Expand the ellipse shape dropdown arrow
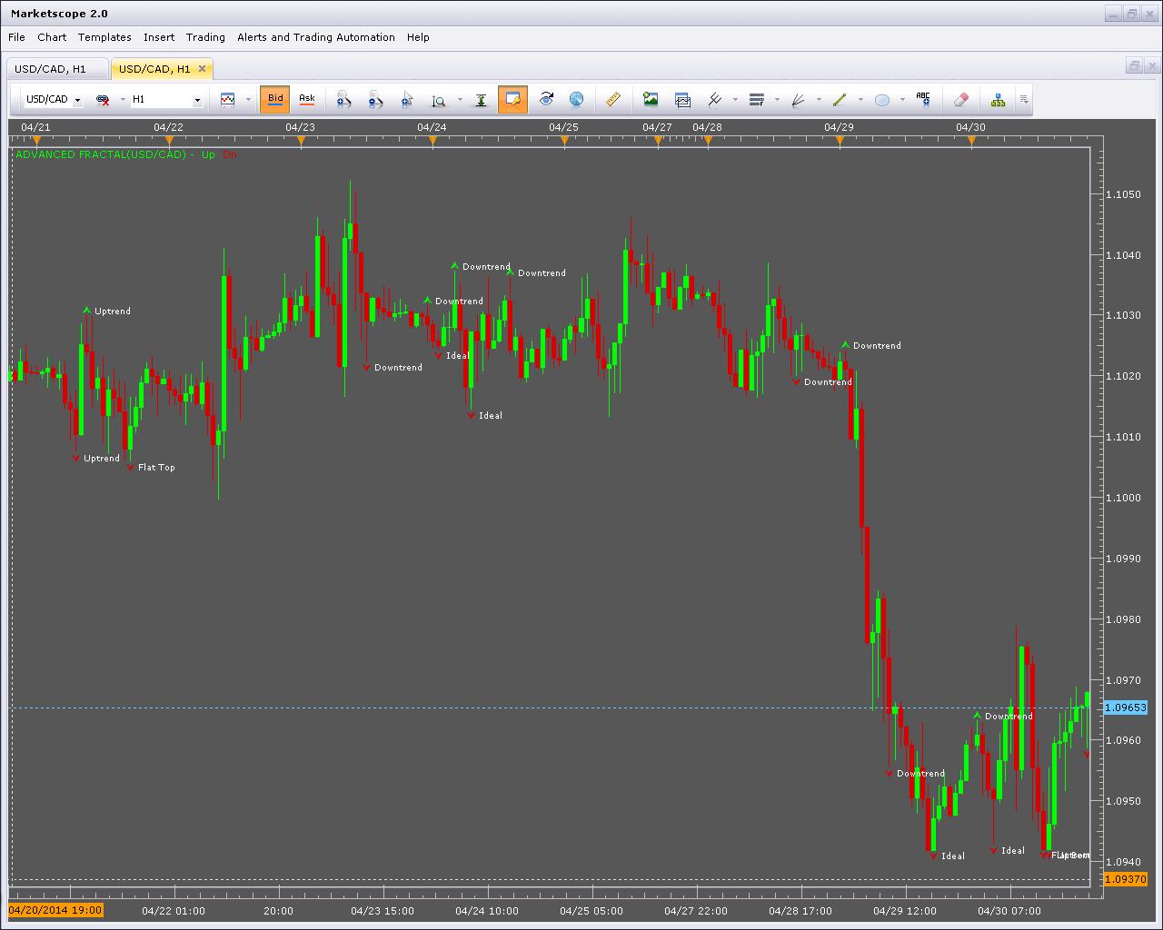 coord(901,100)
